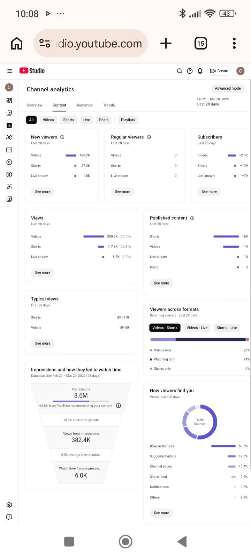Viewport: 251px width, 558px height.
Task: Click the Advanced mode button
Action: point(228,89)
